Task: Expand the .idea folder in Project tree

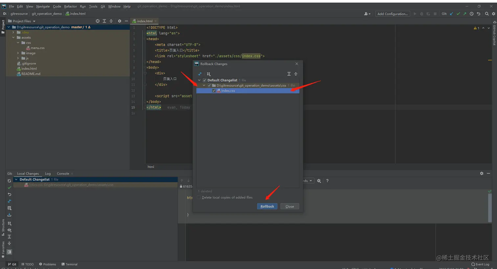Action: [13, 32]
